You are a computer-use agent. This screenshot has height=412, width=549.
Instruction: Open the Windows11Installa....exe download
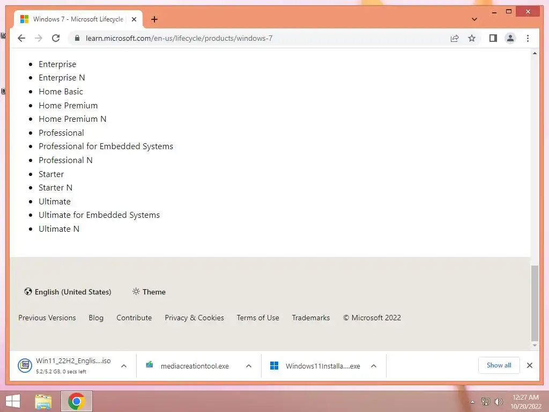tap(315, 366)
